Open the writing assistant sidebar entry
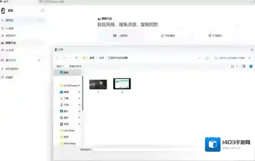Viewport: 255px width, 161px height. point(9,36)
